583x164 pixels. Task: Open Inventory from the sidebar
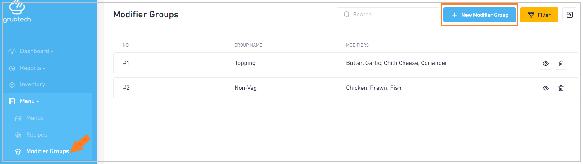tap(32, 84)
